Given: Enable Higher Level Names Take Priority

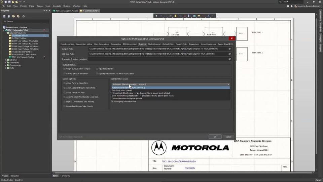Looking at the screenshot, I should [65, 102].
